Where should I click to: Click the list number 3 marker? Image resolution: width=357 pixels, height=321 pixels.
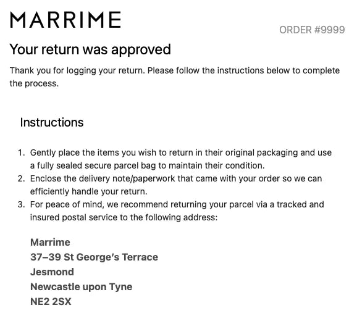21,204
